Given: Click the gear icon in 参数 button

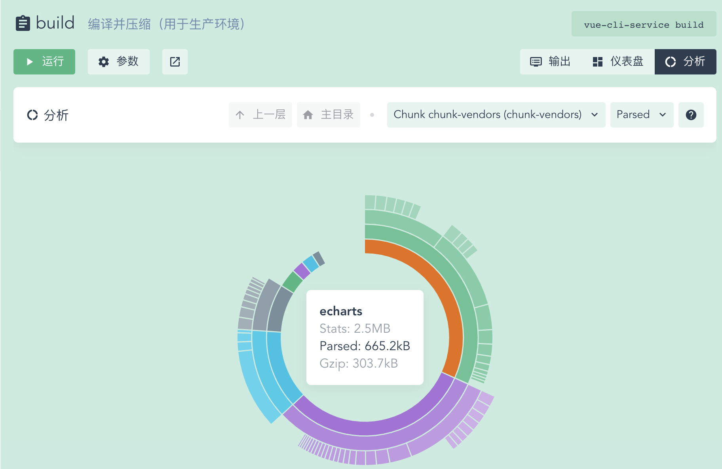Looking at the screenshot, I should coord(104,62).
